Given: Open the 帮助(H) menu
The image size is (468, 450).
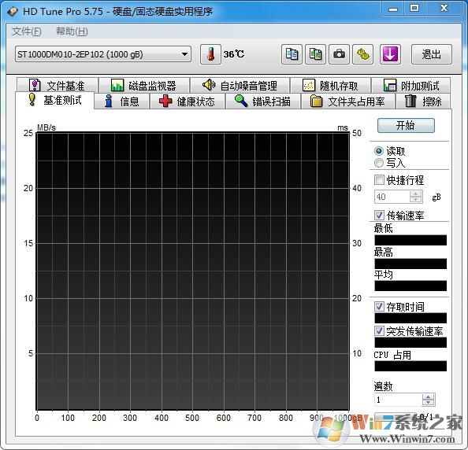Looking at the screenshot, I should coord(72,31).
